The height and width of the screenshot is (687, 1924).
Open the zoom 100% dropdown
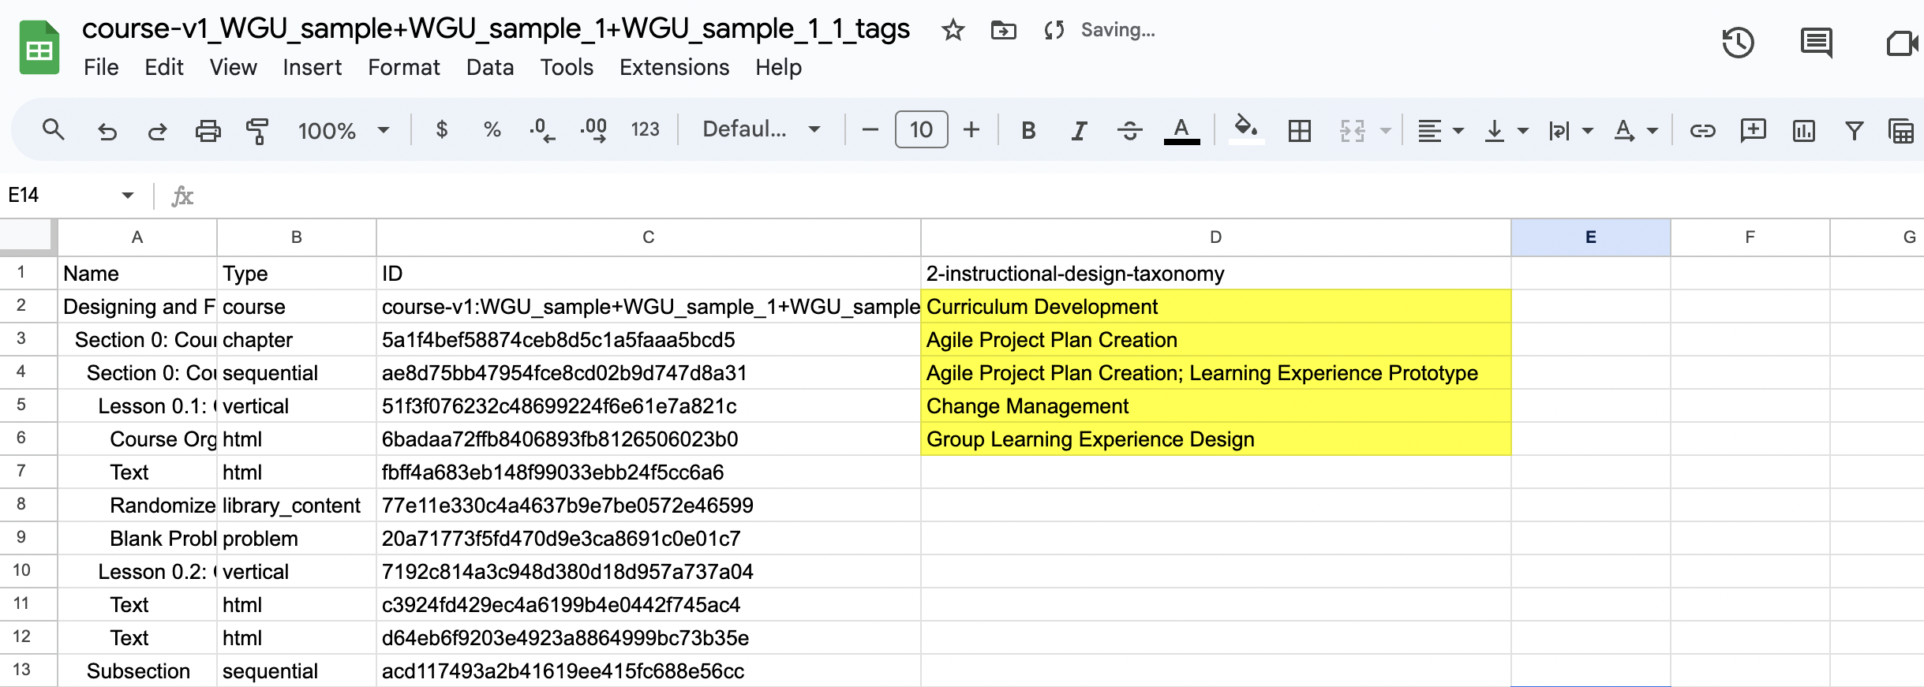(x=343, y=130)
